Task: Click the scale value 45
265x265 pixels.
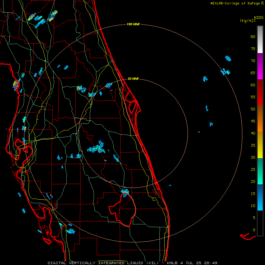Action: coord(253,121)
